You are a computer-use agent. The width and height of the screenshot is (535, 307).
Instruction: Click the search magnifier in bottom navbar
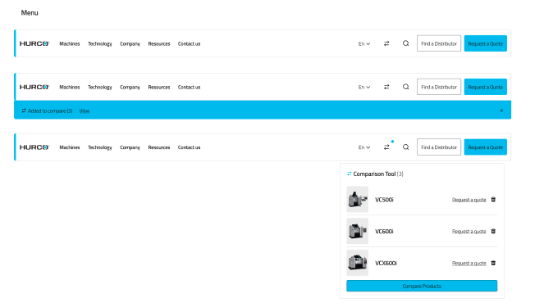405,147
